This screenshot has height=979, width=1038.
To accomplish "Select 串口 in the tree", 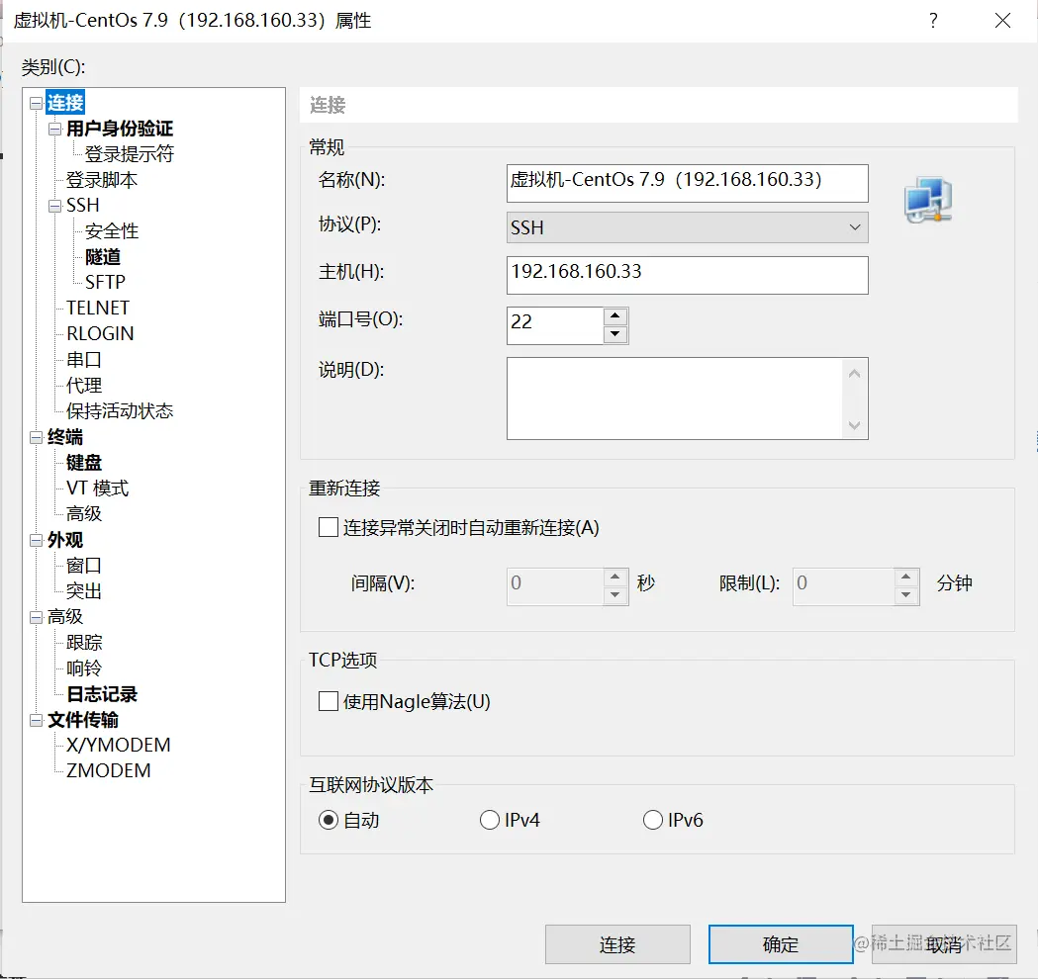I will click(x=84, y=359).
